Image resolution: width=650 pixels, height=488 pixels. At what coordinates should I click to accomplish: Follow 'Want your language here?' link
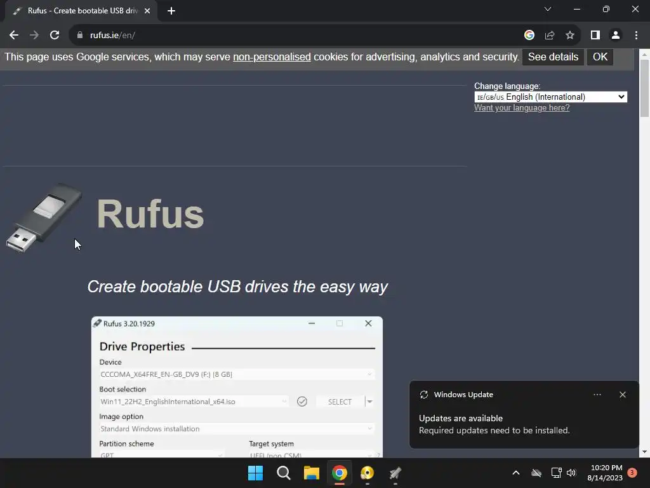click(522, 108)
